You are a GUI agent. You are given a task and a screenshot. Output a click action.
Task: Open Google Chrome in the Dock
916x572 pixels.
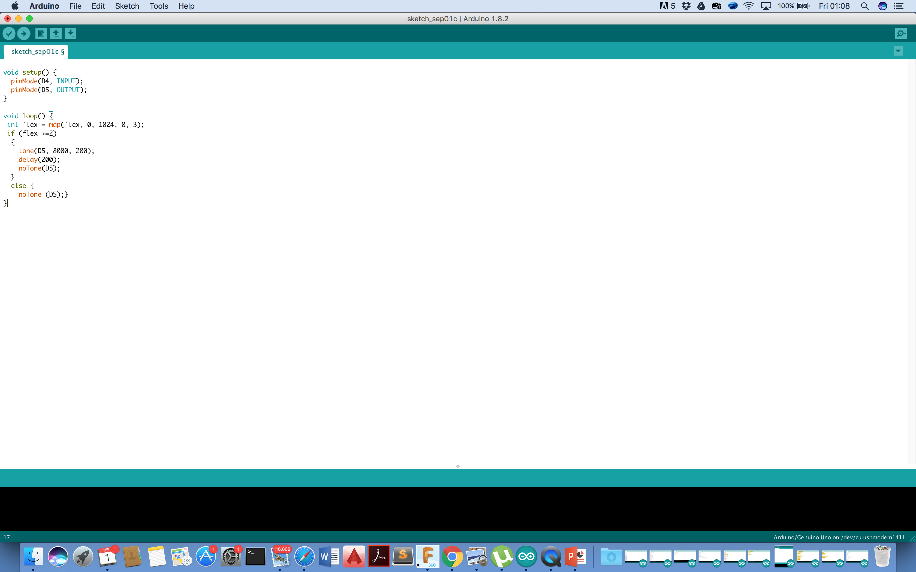click(452, 556)
